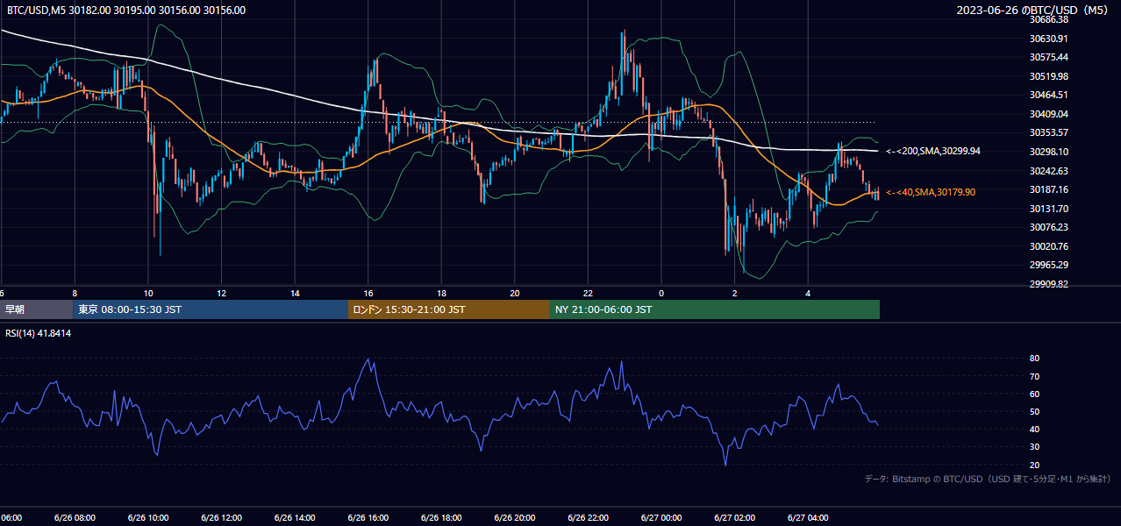The image size is (1121, 526).
Task: Click RSI axis level 80
Action: click(x=1035, y=359)
